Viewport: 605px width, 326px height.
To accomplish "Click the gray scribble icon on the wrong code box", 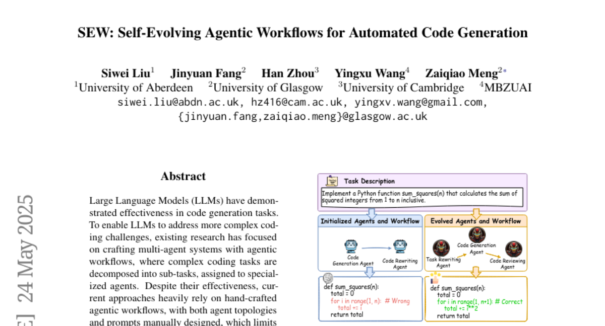I will [x=328, y=277].
